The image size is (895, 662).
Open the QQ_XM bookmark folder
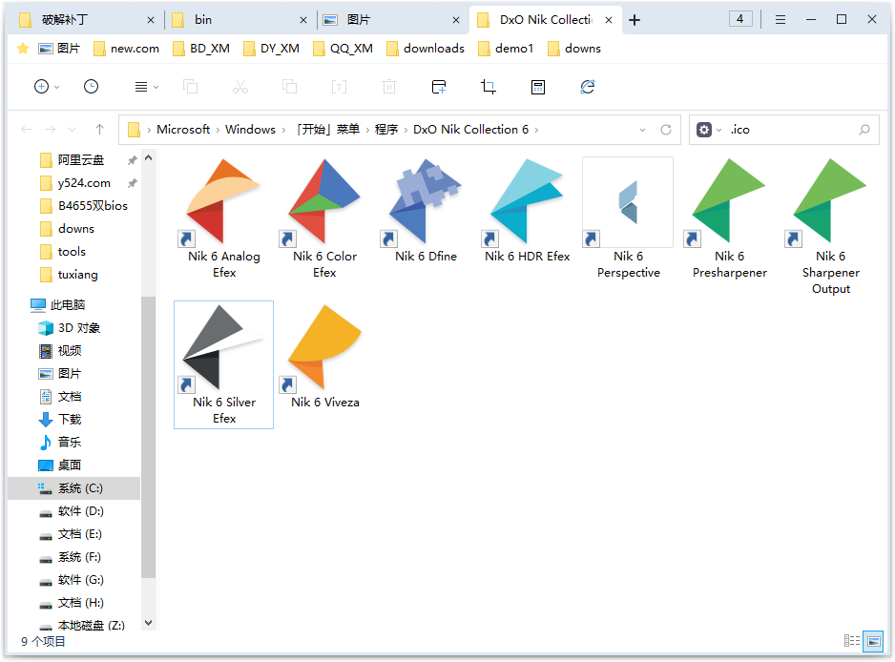[x=343, y=49]
